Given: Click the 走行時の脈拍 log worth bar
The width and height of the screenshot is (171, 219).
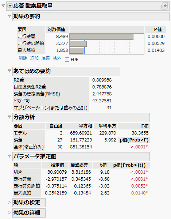Looking at the screenshot, I should 78,44.
